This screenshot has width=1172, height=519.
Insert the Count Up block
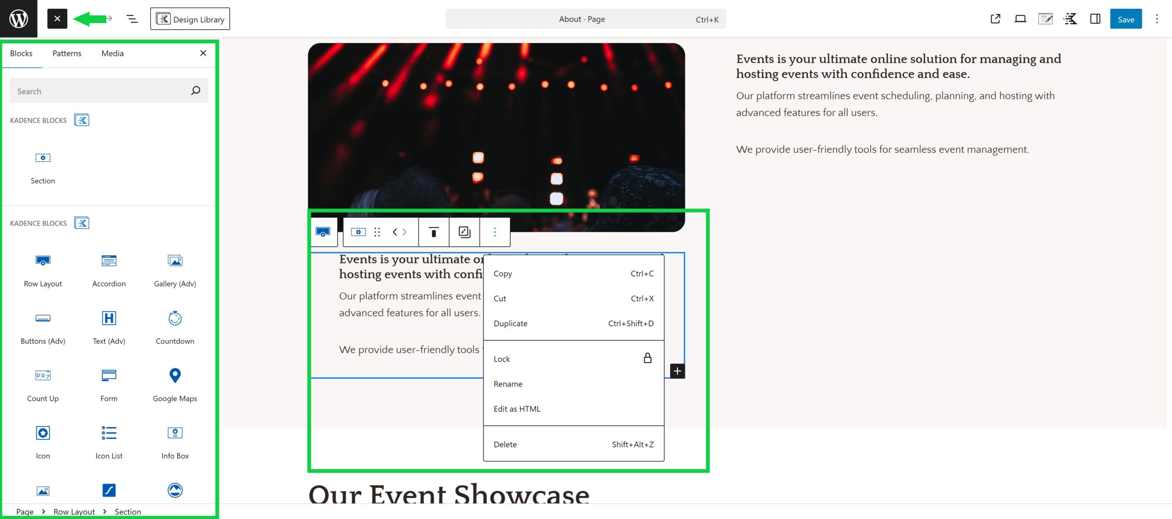pyautogui.click(x=42, y=382)
